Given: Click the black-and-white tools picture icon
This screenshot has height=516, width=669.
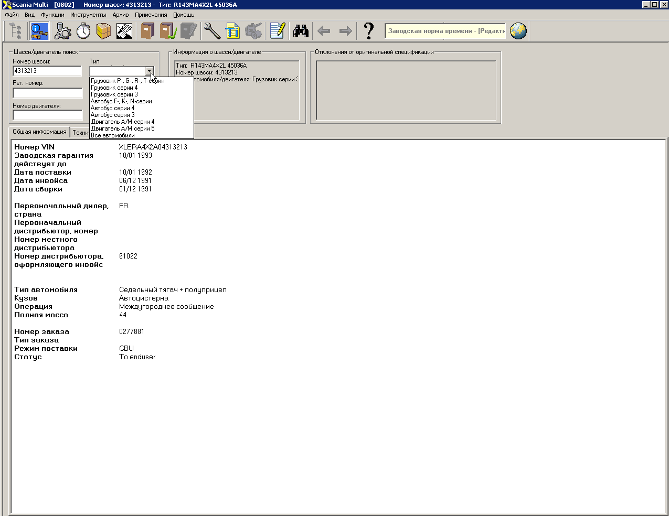Looking at the screenshot, I should click(124, 31).
